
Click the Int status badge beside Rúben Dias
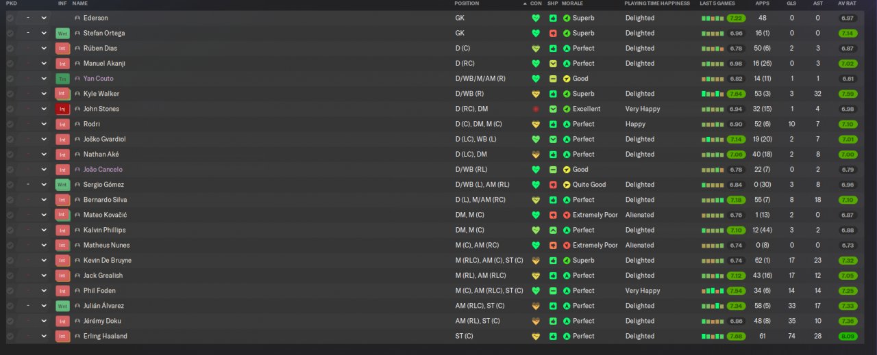tap(62, 48)
